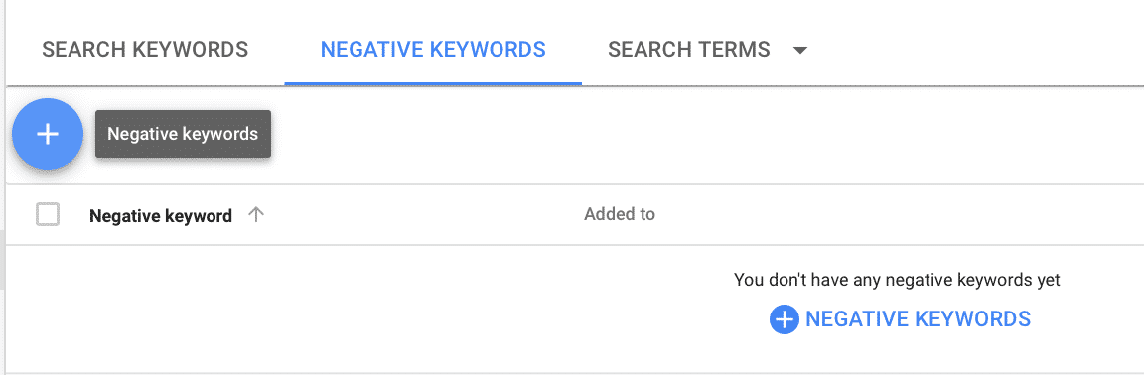Click the "You don't have any negative keywords yet" message
Screen dimensions: 1144x375
click(897, 280)
